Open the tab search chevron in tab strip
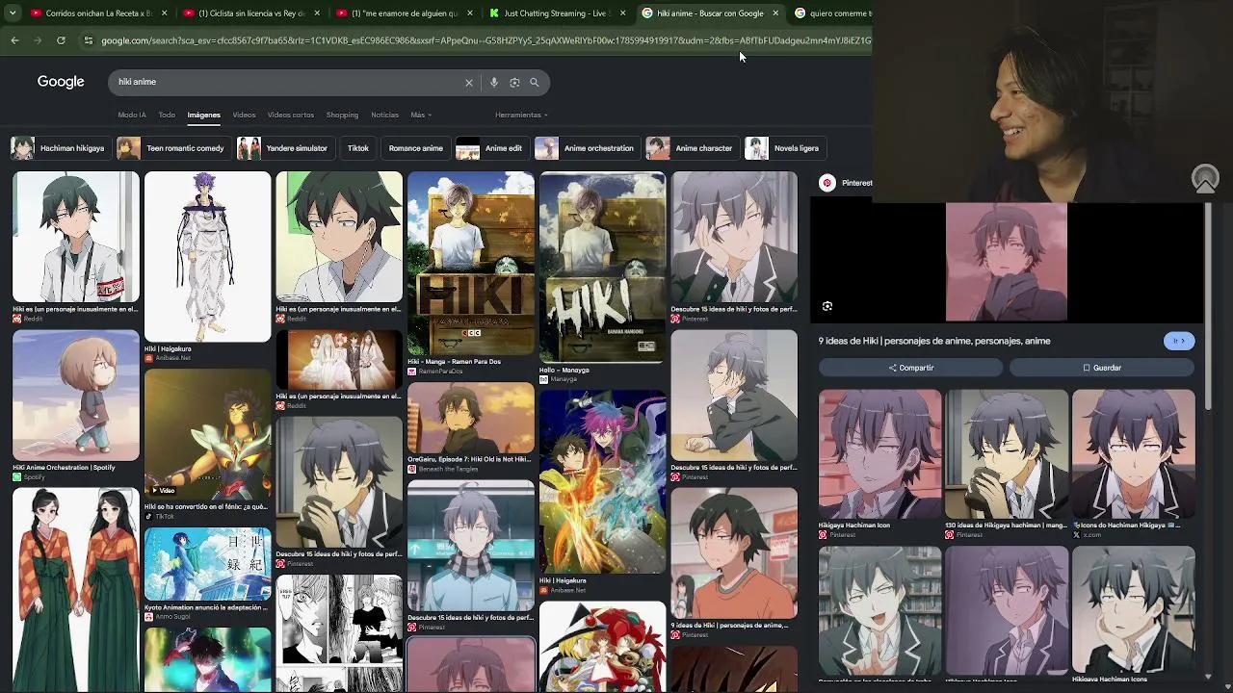 (x=11, y=13)
